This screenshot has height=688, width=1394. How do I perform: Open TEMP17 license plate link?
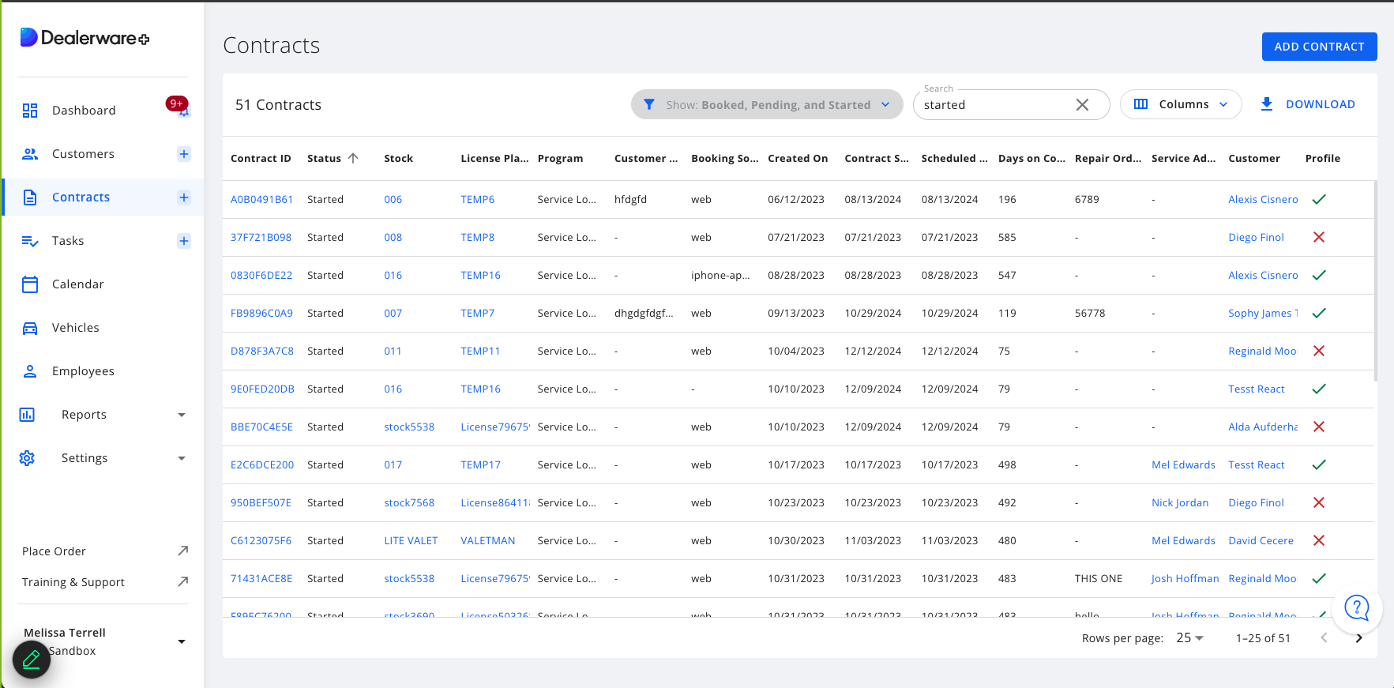tap(480, 464)
